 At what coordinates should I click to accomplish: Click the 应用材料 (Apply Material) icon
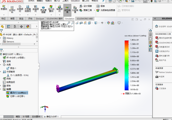click(x=12, y=10)
